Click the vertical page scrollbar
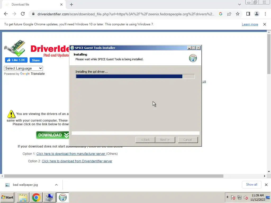The height and width of the screenshot is (203, 271). pos(269,54)
